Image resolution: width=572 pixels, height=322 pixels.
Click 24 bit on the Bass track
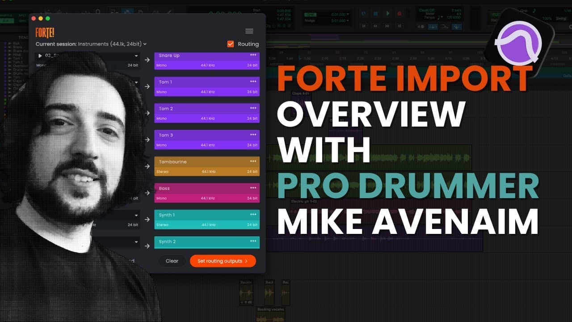tap(252, 198)
